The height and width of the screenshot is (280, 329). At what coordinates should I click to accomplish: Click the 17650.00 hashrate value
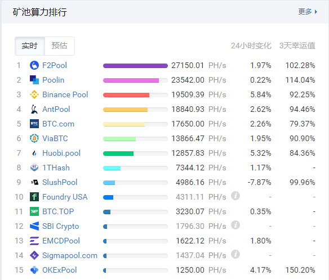point(188,124)
